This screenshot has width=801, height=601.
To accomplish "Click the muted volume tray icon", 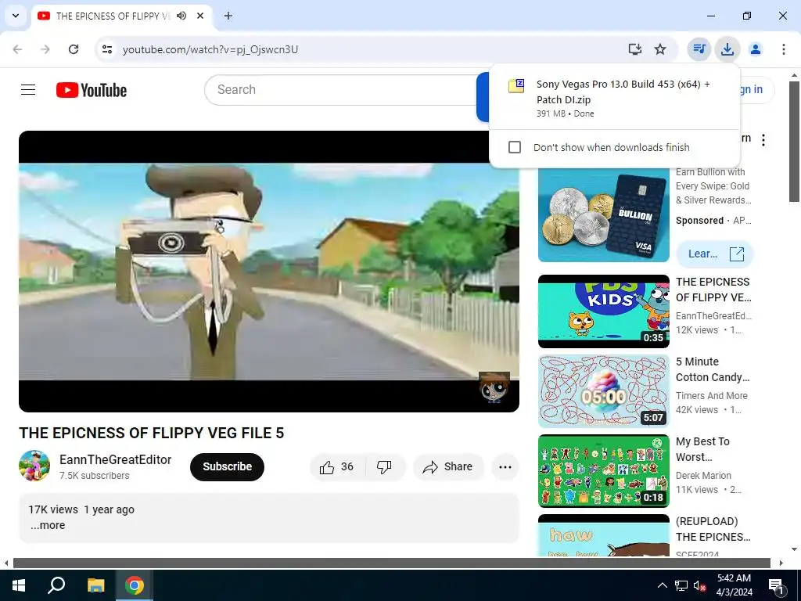I will (x=699, y=585).
